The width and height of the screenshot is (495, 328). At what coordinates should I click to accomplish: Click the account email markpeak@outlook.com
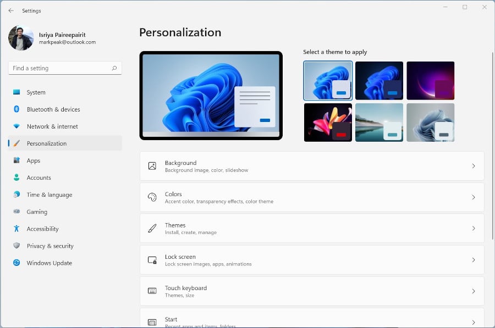67,42
